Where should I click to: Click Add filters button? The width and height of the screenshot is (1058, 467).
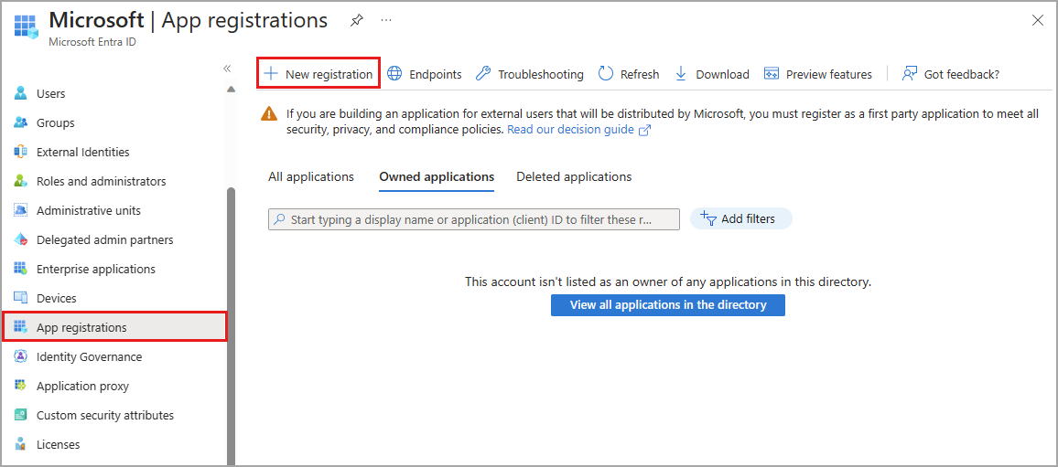(x=740, y=218)
